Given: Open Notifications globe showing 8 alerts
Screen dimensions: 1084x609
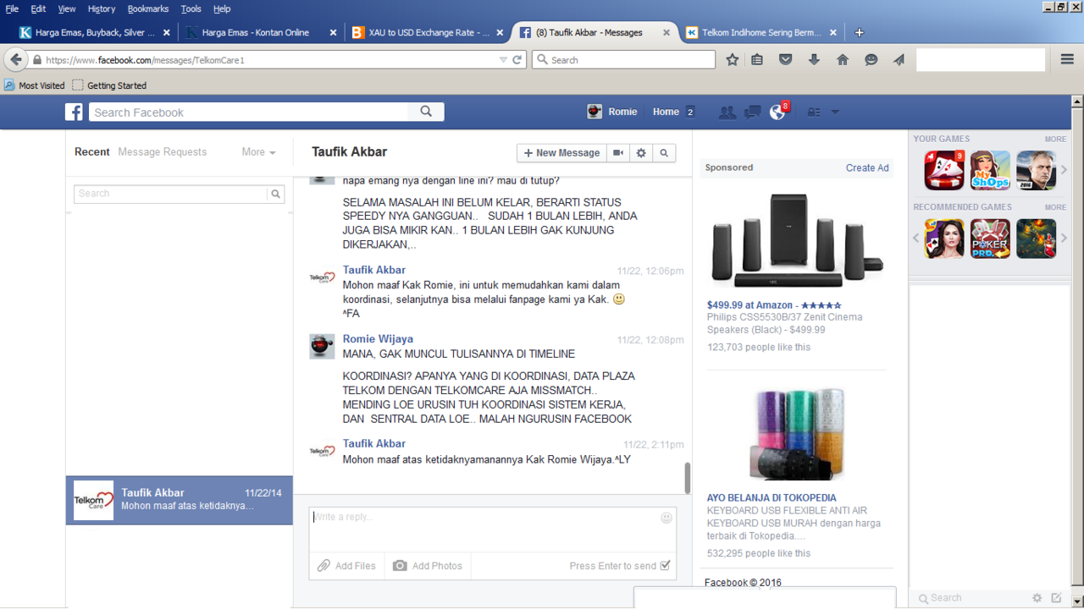Looking at the screenshot, I should point(777,112).
